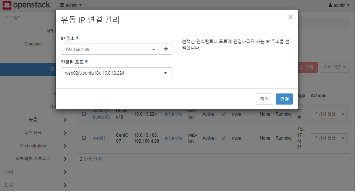355x191 pixels.
Task: Open the 연결된 포트 dropdown for web02
Action: (116, 73)
